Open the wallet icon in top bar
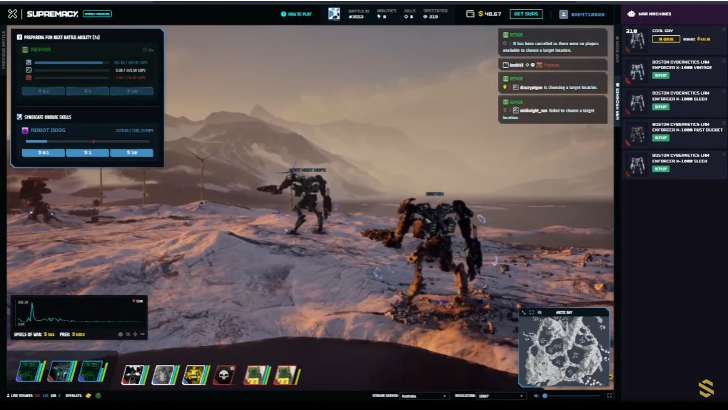Viewport: 728px width, 410px height. click(x=470, y=14)
